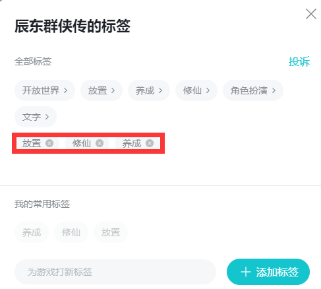Screen dimensions: 321x289
Task: Remove the selected 放置 tag via its x icon
Action: click(x=49, y=143)
